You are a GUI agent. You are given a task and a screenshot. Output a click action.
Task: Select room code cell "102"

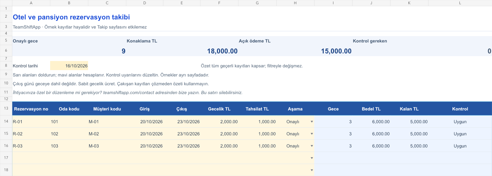point(69,134)
